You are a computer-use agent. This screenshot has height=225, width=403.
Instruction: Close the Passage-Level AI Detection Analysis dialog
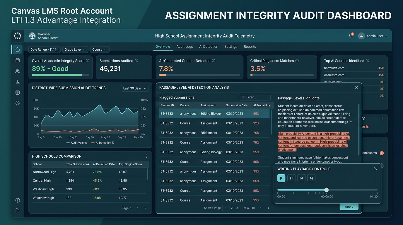point(356,88)
